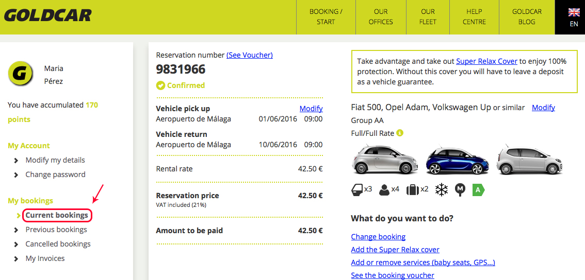Click Modify link for vehicle pick up
The image size is (585, 280).
pos(311,109)
